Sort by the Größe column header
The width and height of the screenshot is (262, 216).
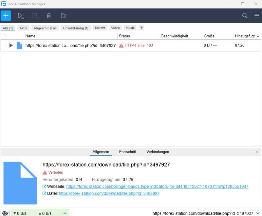pos(217,36)
